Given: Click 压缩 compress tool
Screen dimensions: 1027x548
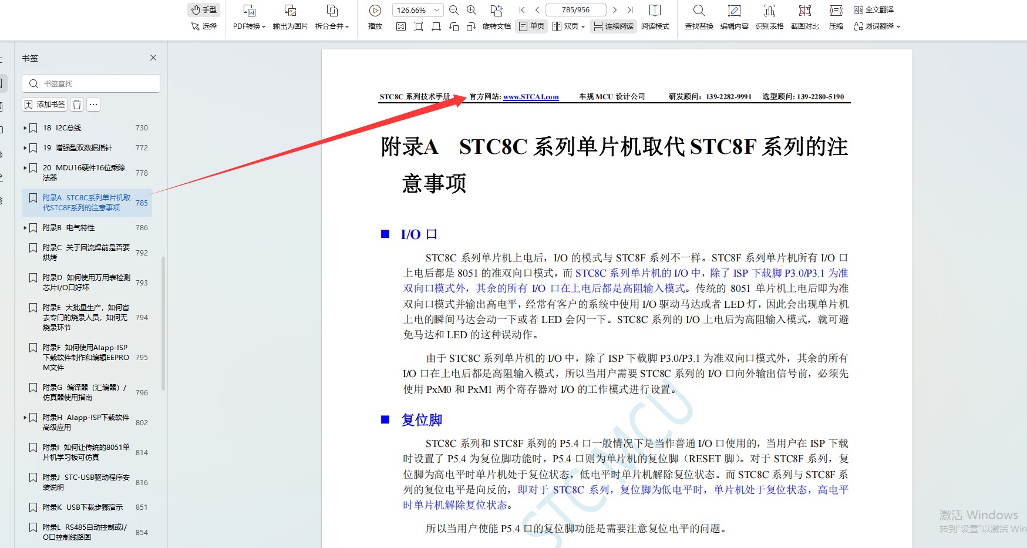Looking at the screenshot, I should [x=836, y=18].
